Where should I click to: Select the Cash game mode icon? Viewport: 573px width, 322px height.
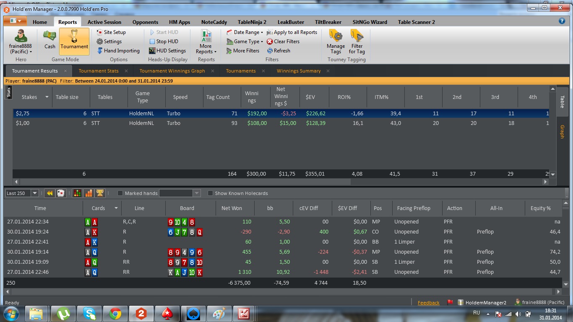point(50,41)
